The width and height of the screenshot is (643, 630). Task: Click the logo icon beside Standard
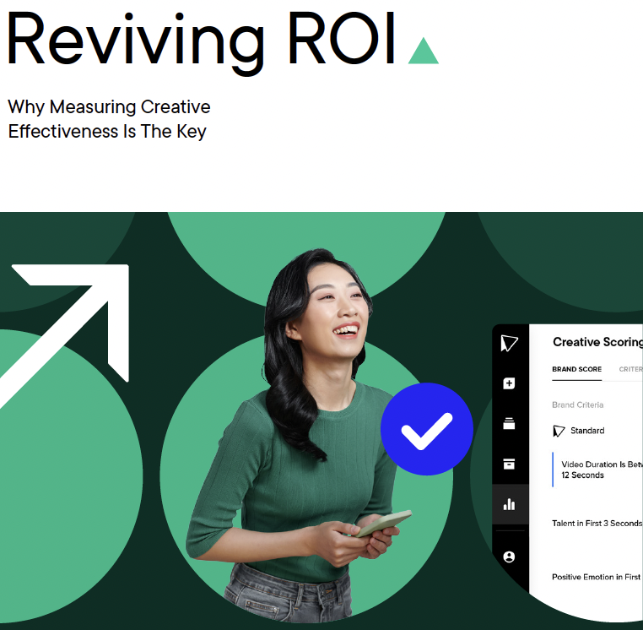pos(559,431)
